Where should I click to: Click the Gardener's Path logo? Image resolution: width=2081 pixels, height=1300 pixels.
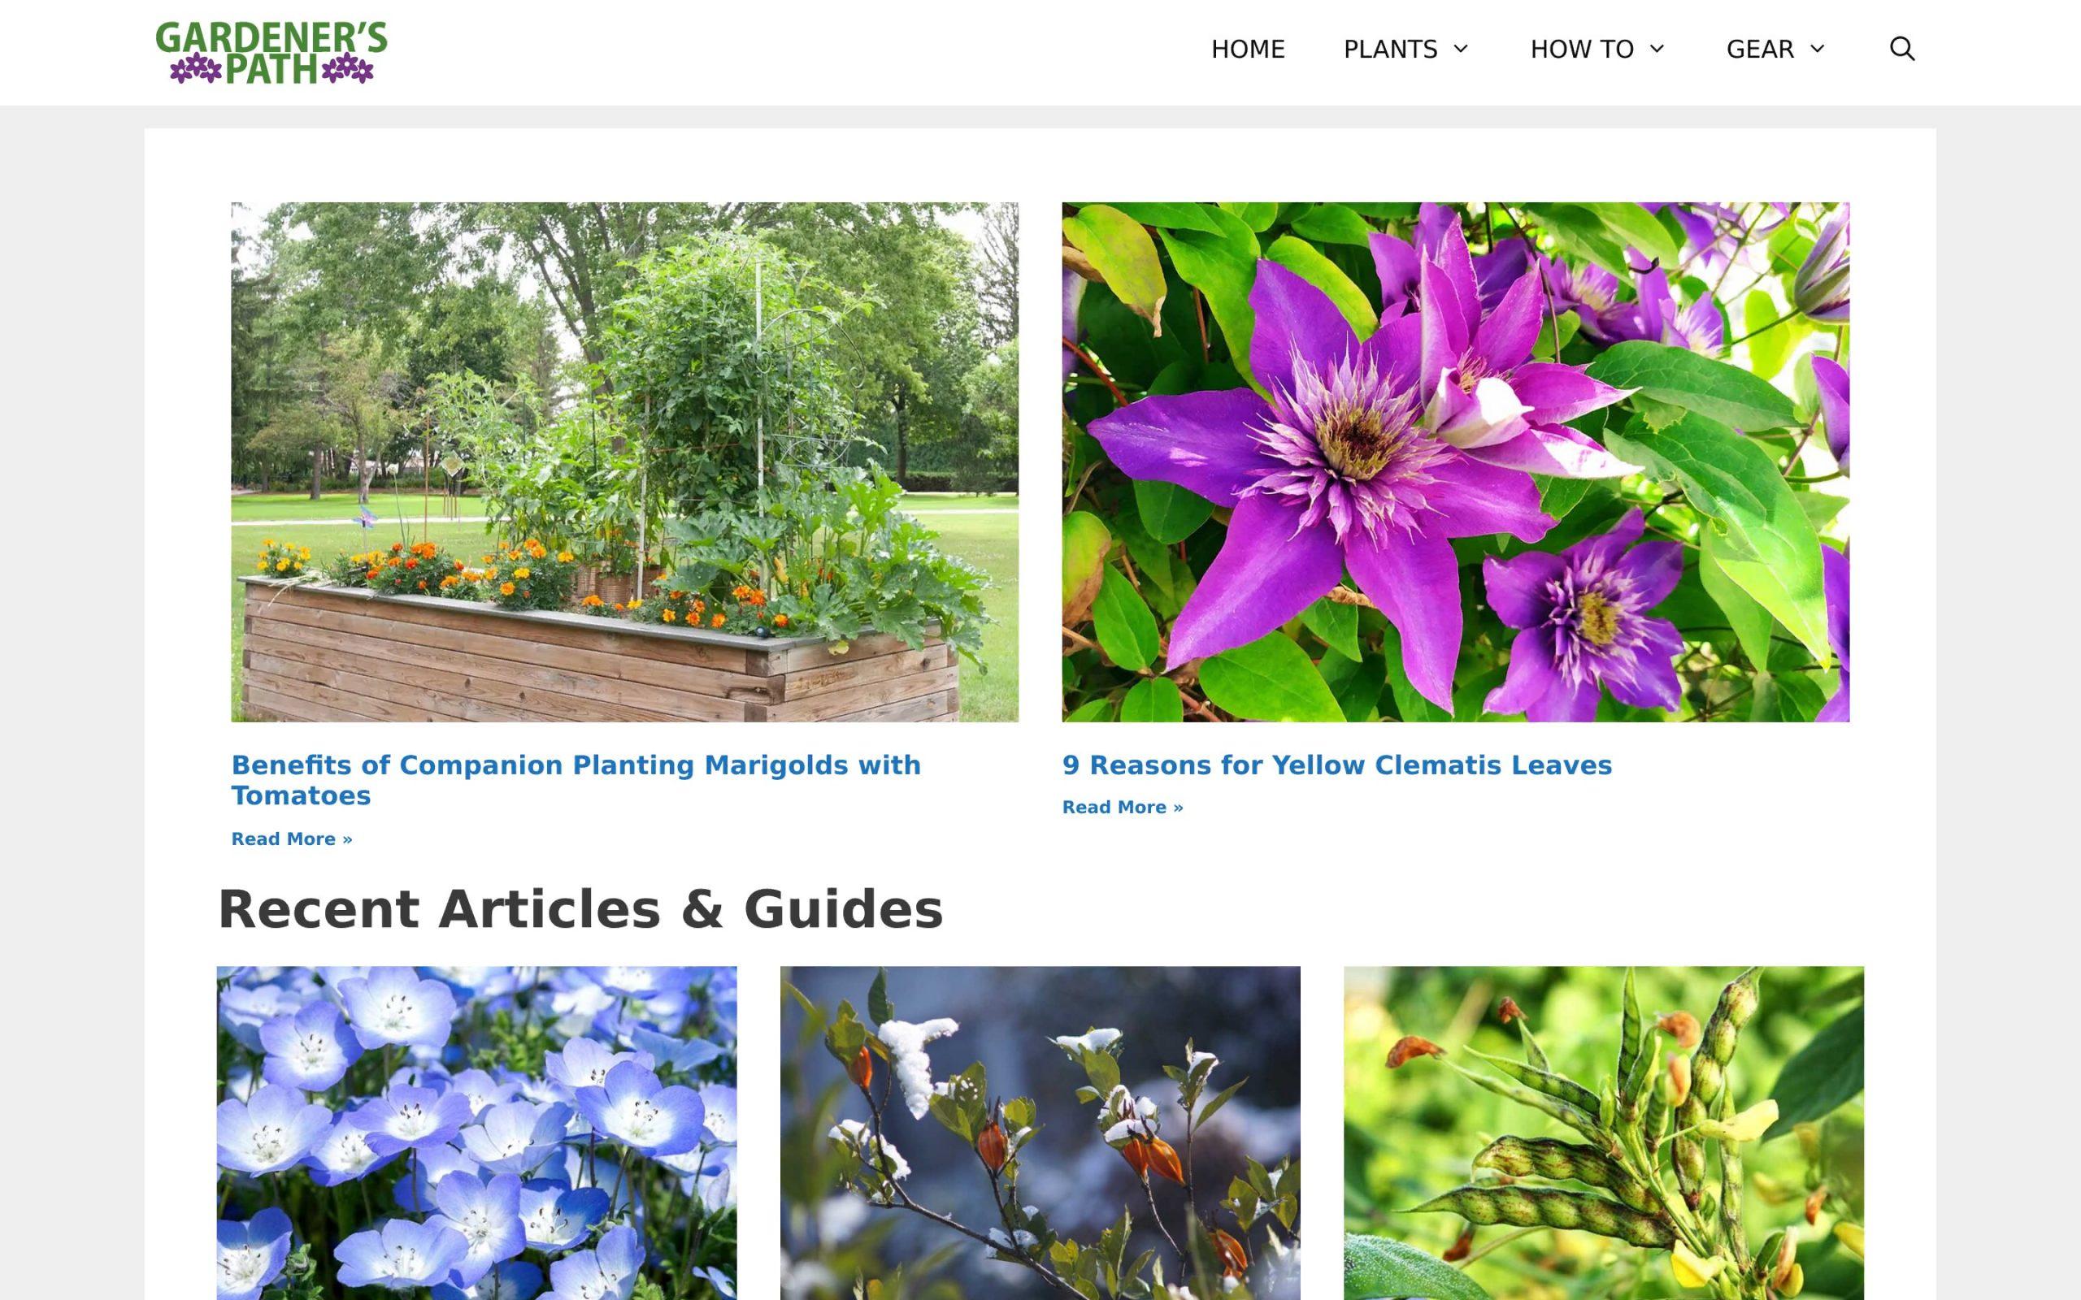(x=272, y=53)
